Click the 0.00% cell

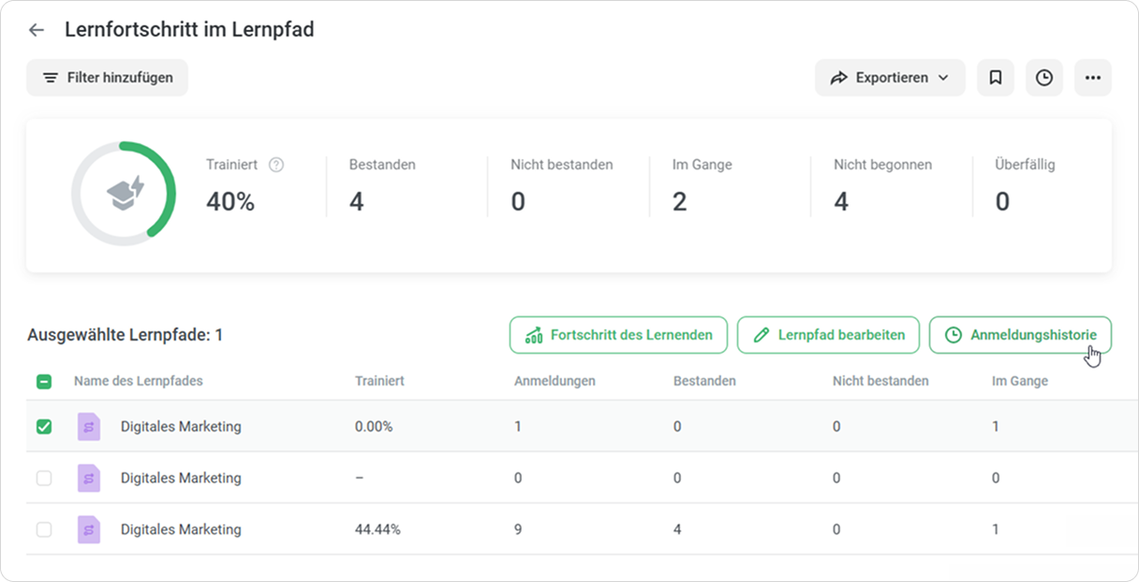click(x=374, y=427)
